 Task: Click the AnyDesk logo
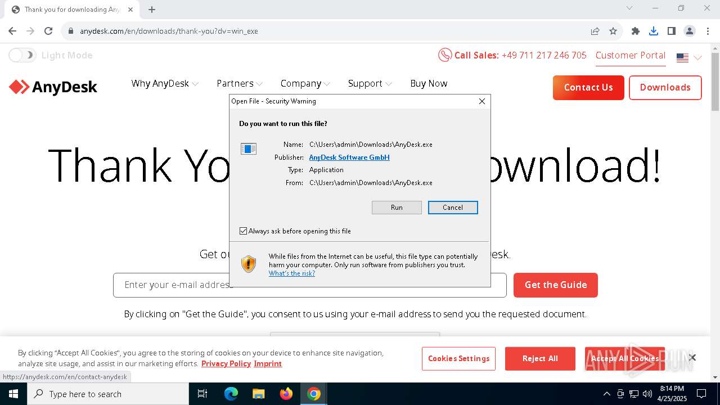click(x=53, y=87)
